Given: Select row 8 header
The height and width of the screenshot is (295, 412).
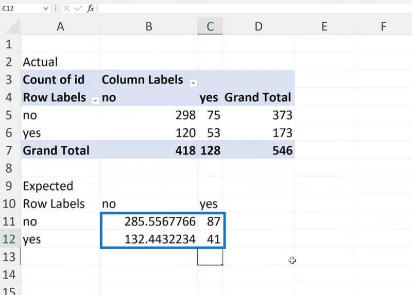Looking at the screenshot, I should (x=9, y=168).
